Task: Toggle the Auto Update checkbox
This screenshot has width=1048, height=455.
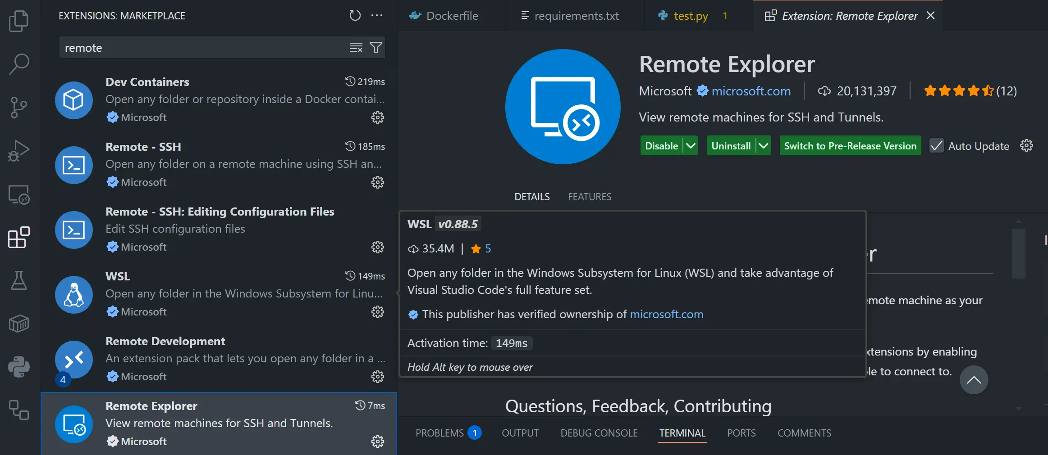Action: [937, 146]
